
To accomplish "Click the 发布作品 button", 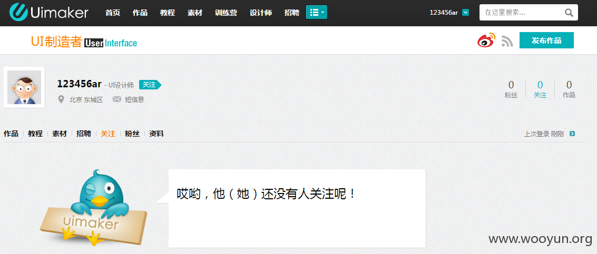I will point(546,40).
